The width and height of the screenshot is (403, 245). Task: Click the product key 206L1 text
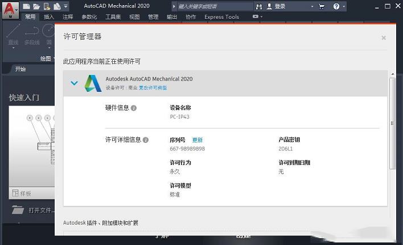pyautogui.click(x=286, y=149)
